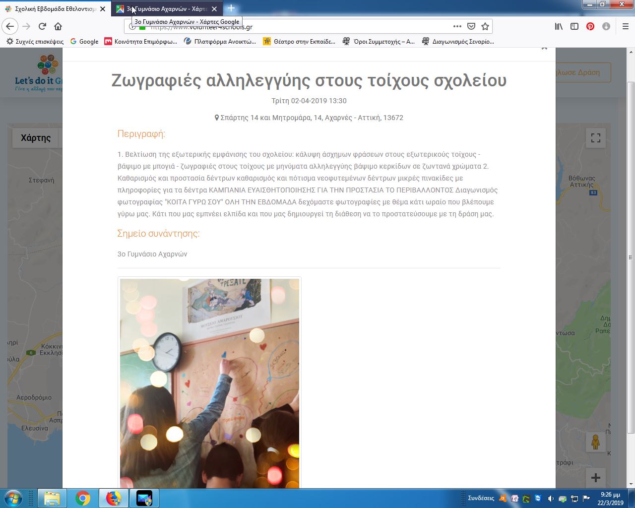Screen dimensions: 635x508
Task: Go to the Firefox home page
Action: (x=58, y=26)
